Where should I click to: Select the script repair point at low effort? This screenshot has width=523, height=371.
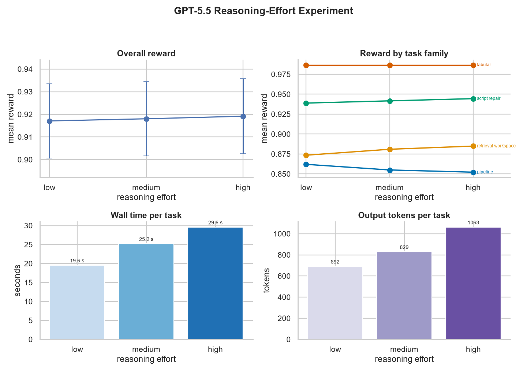(306, 103)
